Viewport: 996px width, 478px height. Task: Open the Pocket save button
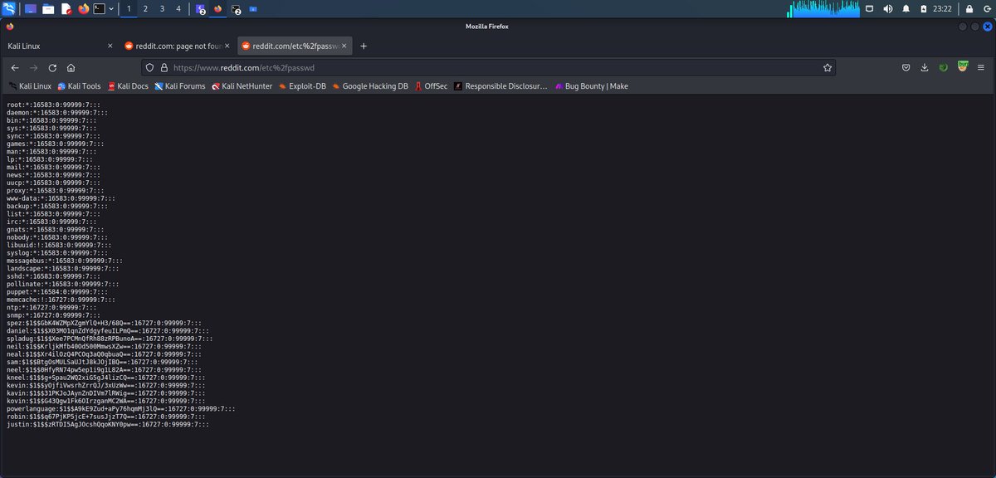[907, 68]
